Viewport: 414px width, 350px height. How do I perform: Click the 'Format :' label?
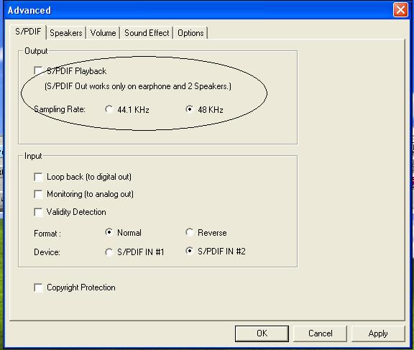[x=47, y=234]
